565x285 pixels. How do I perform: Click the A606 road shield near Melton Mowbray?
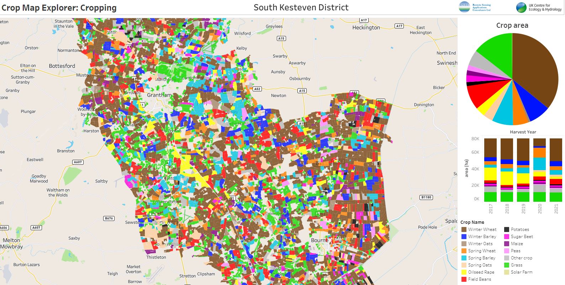3,228
